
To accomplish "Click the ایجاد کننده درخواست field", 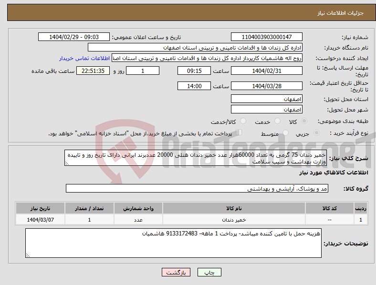I will coord(207,58).
